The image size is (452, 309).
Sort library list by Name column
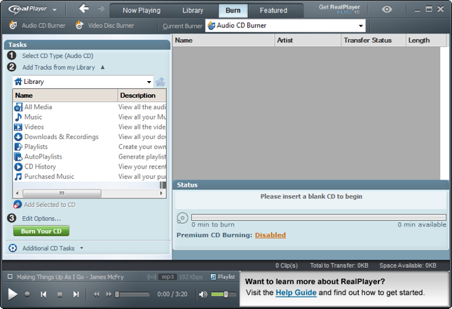(65, 95)
